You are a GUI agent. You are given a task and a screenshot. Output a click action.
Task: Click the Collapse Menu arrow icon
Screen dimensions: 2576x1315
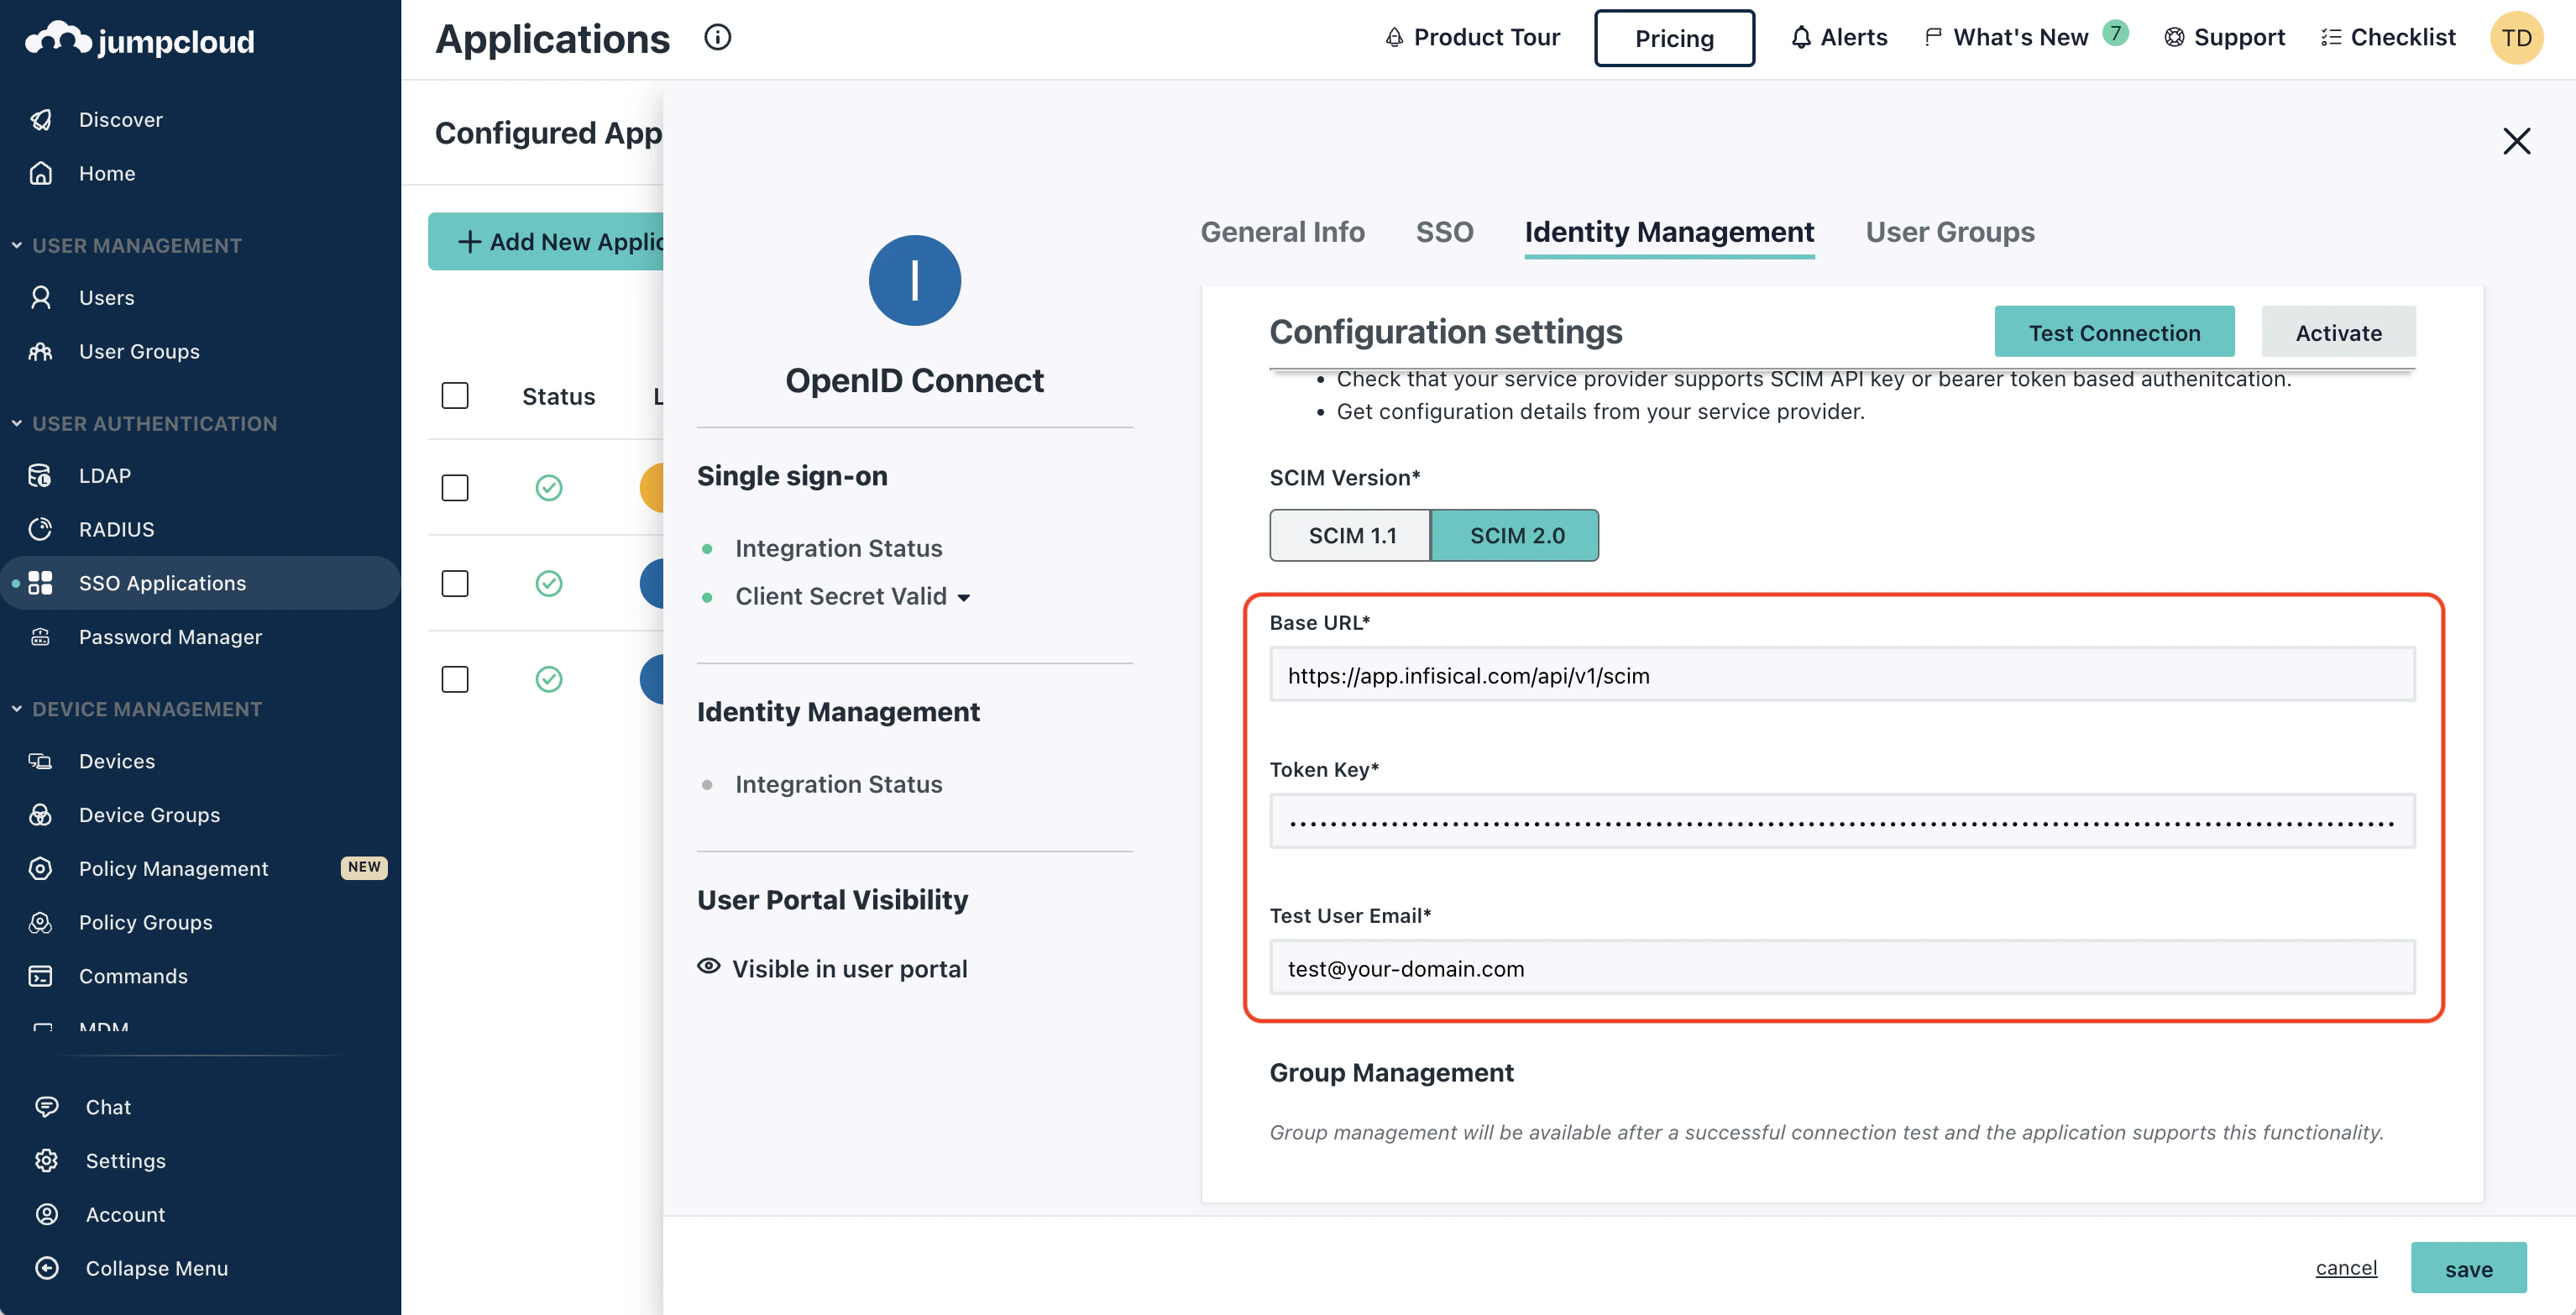point(47,1268)
